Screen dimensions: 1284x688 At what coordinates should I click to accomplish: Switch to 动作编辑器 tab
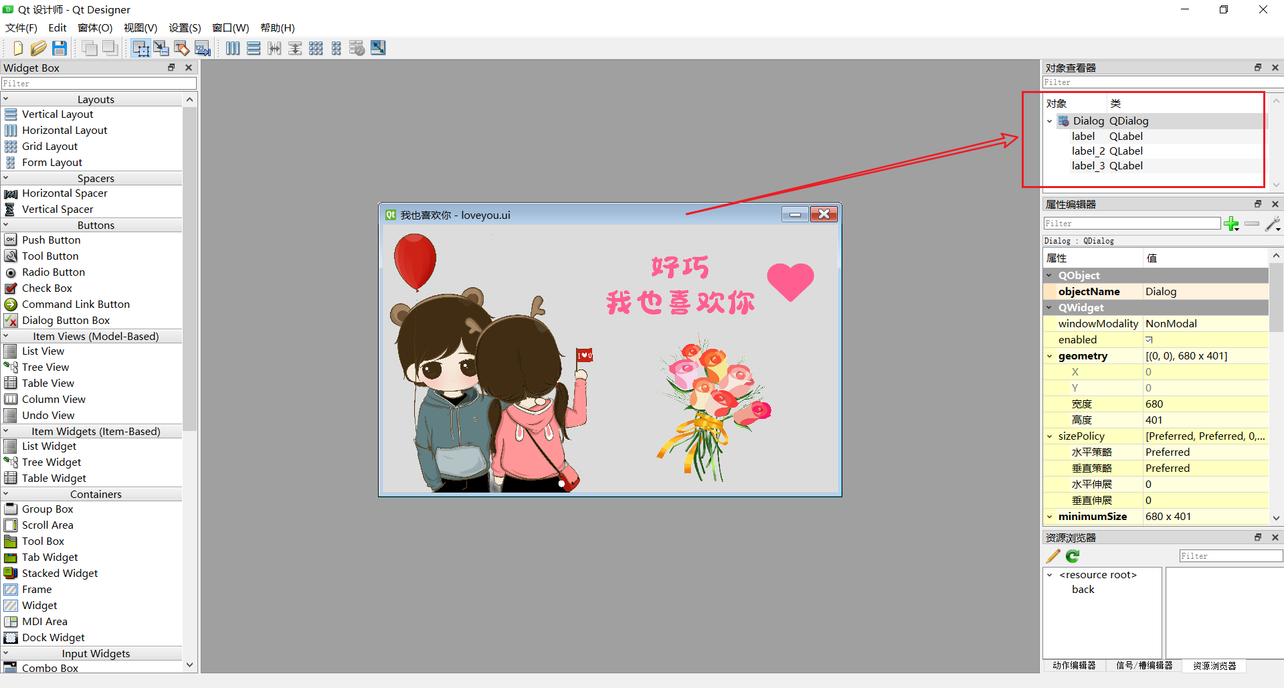[x=1074, y=666]
